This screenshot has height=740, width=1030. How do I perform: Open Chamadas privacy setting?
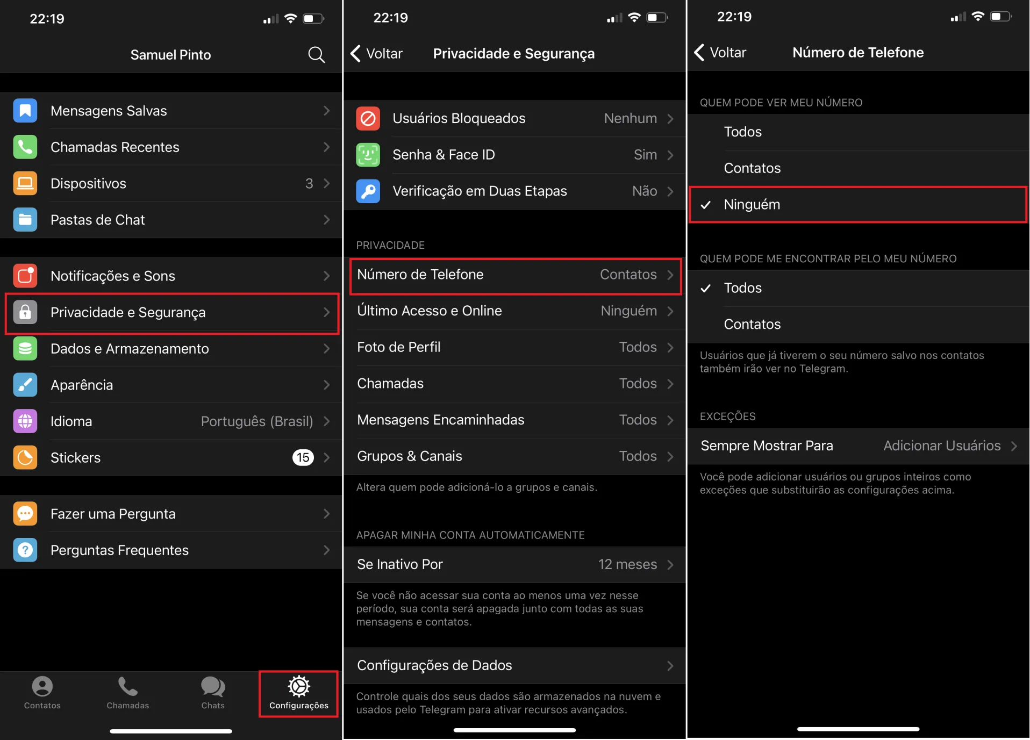tap(514, 384)
